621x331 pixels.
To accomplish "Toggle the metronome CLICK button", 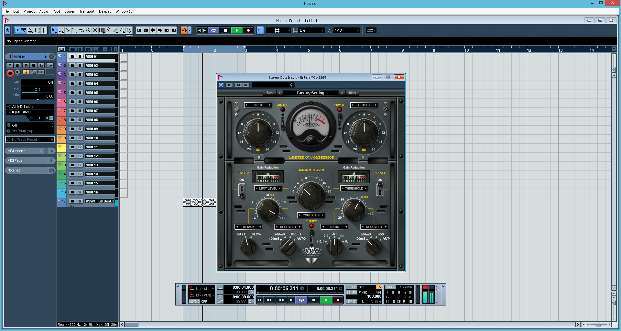I will pos(352,287).
